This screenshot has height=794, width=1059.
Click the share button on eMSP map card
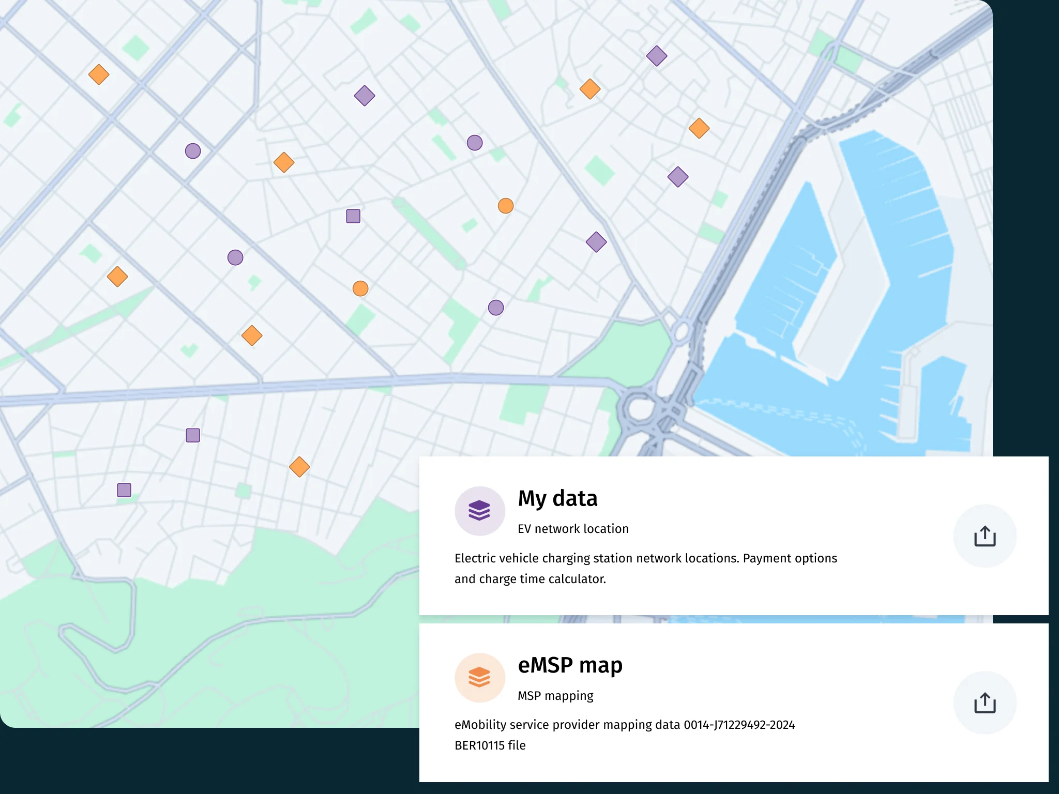985,703
